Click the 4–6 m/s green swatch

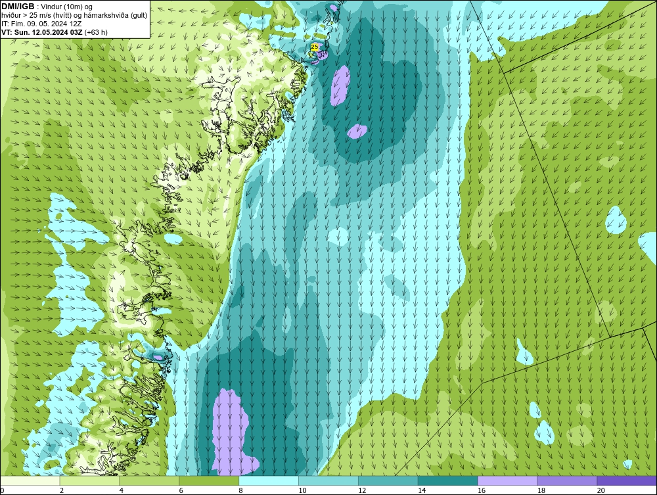point(149,481)
